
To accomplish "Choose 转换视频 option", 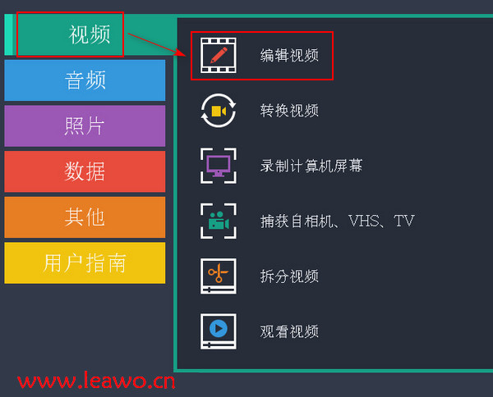I will pos(289,111).
